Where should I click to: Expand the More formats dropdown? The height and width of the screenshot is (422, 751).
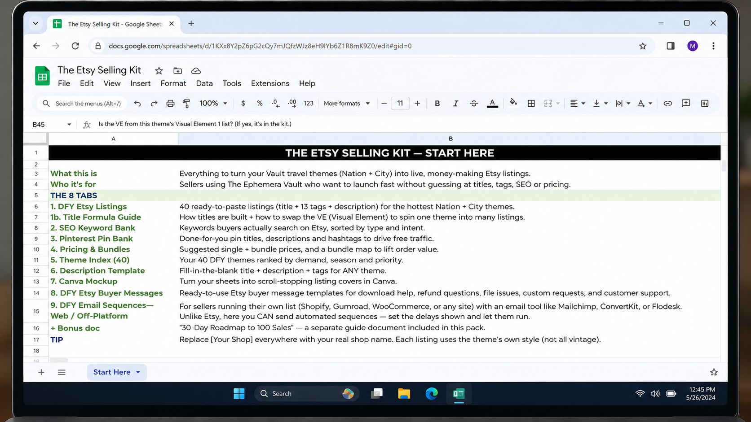click(347, 104)
